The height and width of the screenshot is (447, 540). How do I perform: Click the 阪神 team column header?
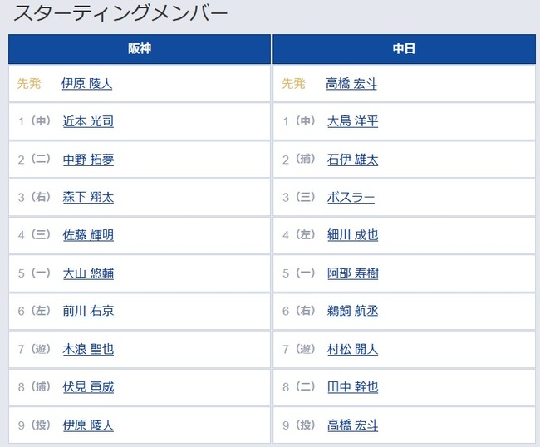140,48
